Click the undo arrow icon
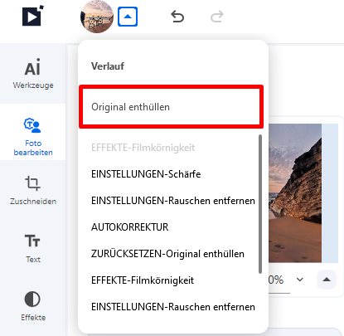Image resolution: width=344 pixels, height=336 pixels. 177,17
